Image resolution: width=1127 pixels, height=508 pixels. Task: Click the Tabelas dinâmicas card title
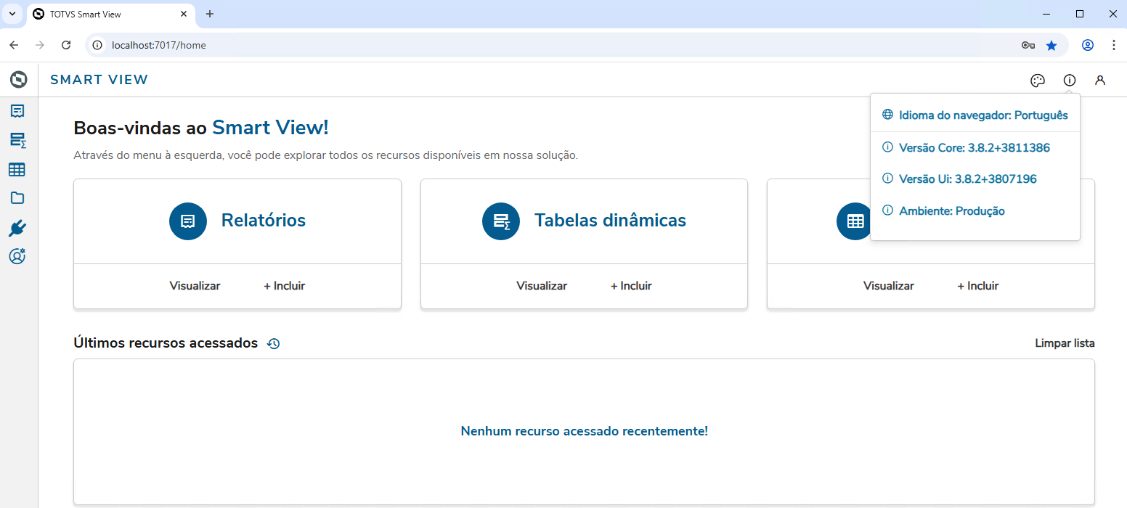(610, 221)
